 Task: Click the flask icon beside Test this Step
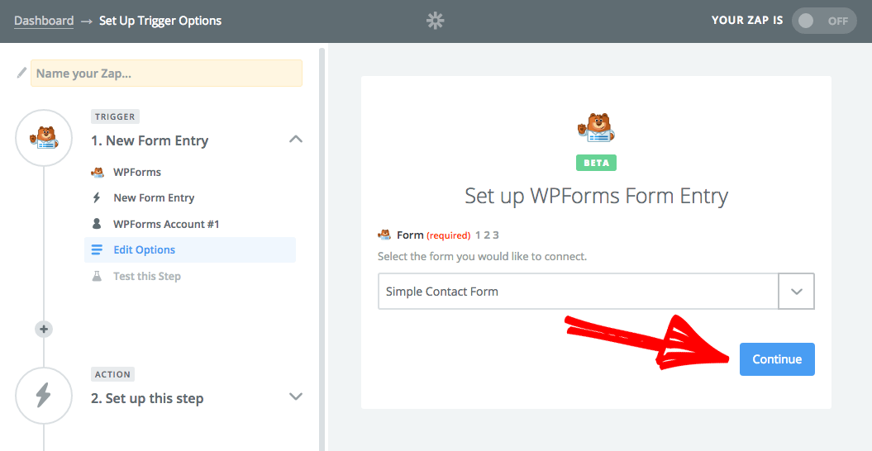tap(97, 276)
